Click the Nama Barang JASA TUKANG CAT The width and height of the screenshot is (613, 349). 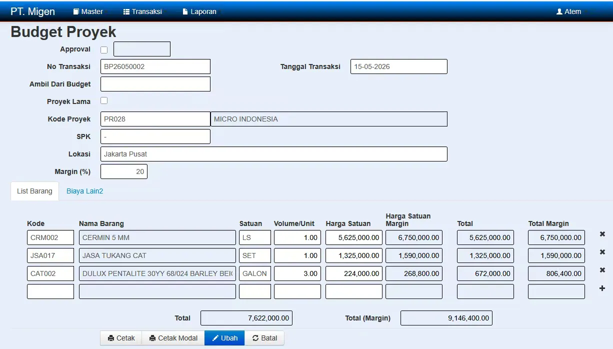(x=157, y=255)
